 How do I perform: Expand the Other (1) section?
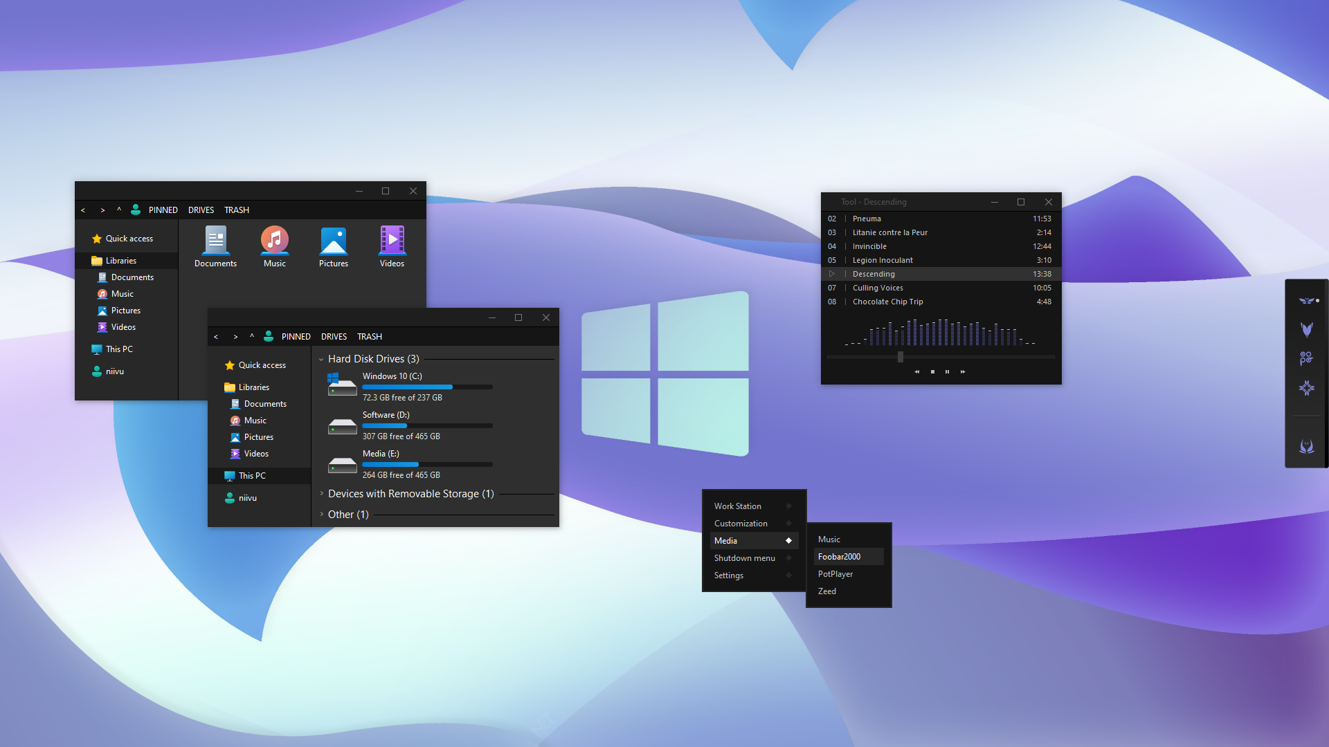pyautogui.click(x=320, y=514)
